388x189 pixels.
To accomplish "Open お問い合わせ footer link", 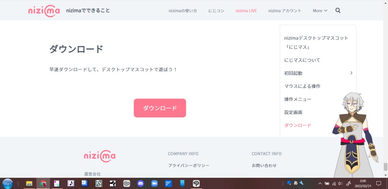I will click(x=264, y=165).
